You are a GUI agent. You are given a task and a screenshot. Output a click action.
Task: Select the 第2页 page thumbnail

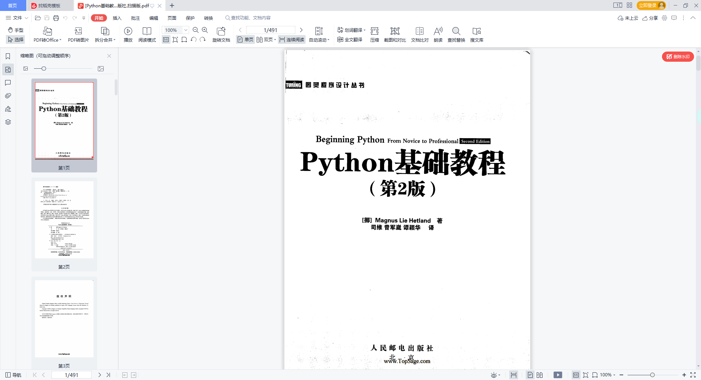64,224
